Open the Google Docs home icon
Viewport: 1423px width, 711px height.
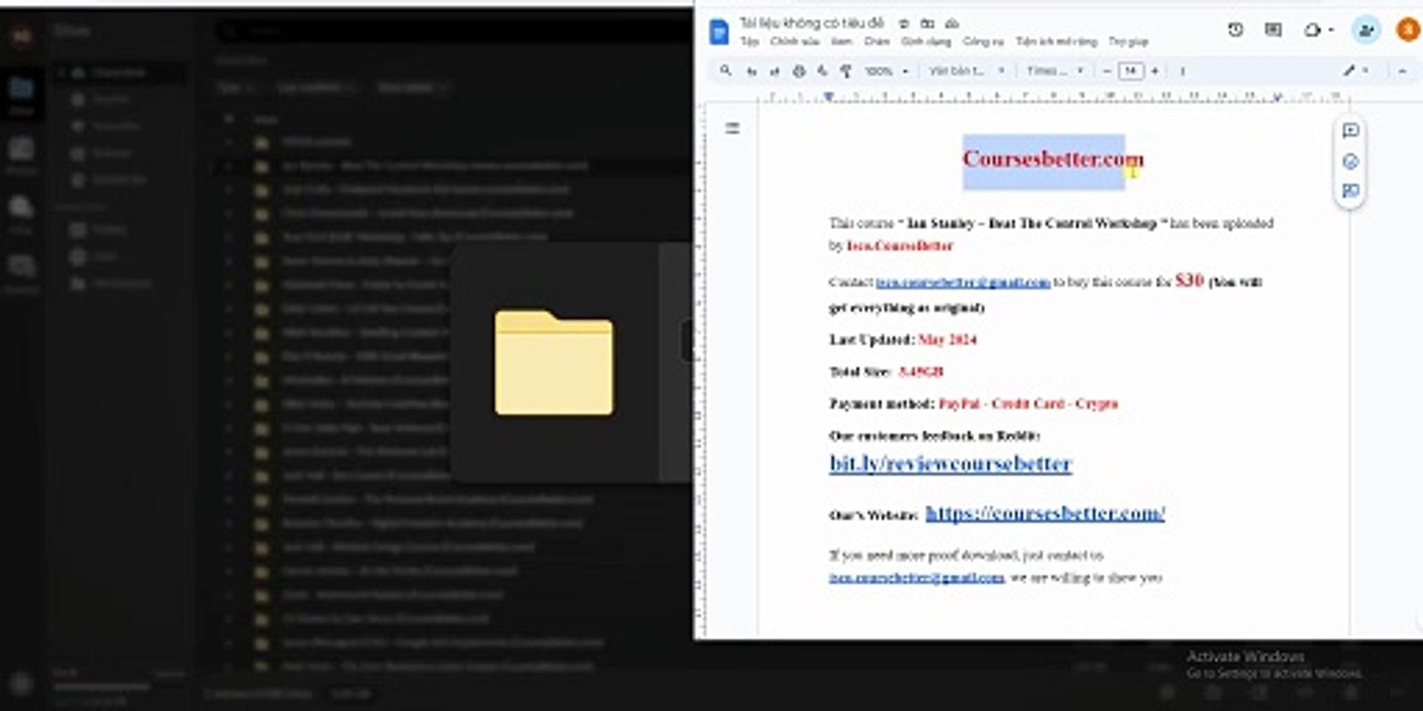pos(718,32)
